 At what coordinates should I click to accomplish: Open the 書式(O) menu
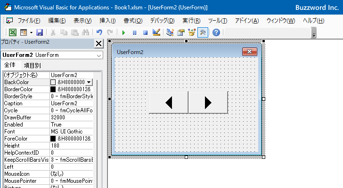click(x=133, y=21)
